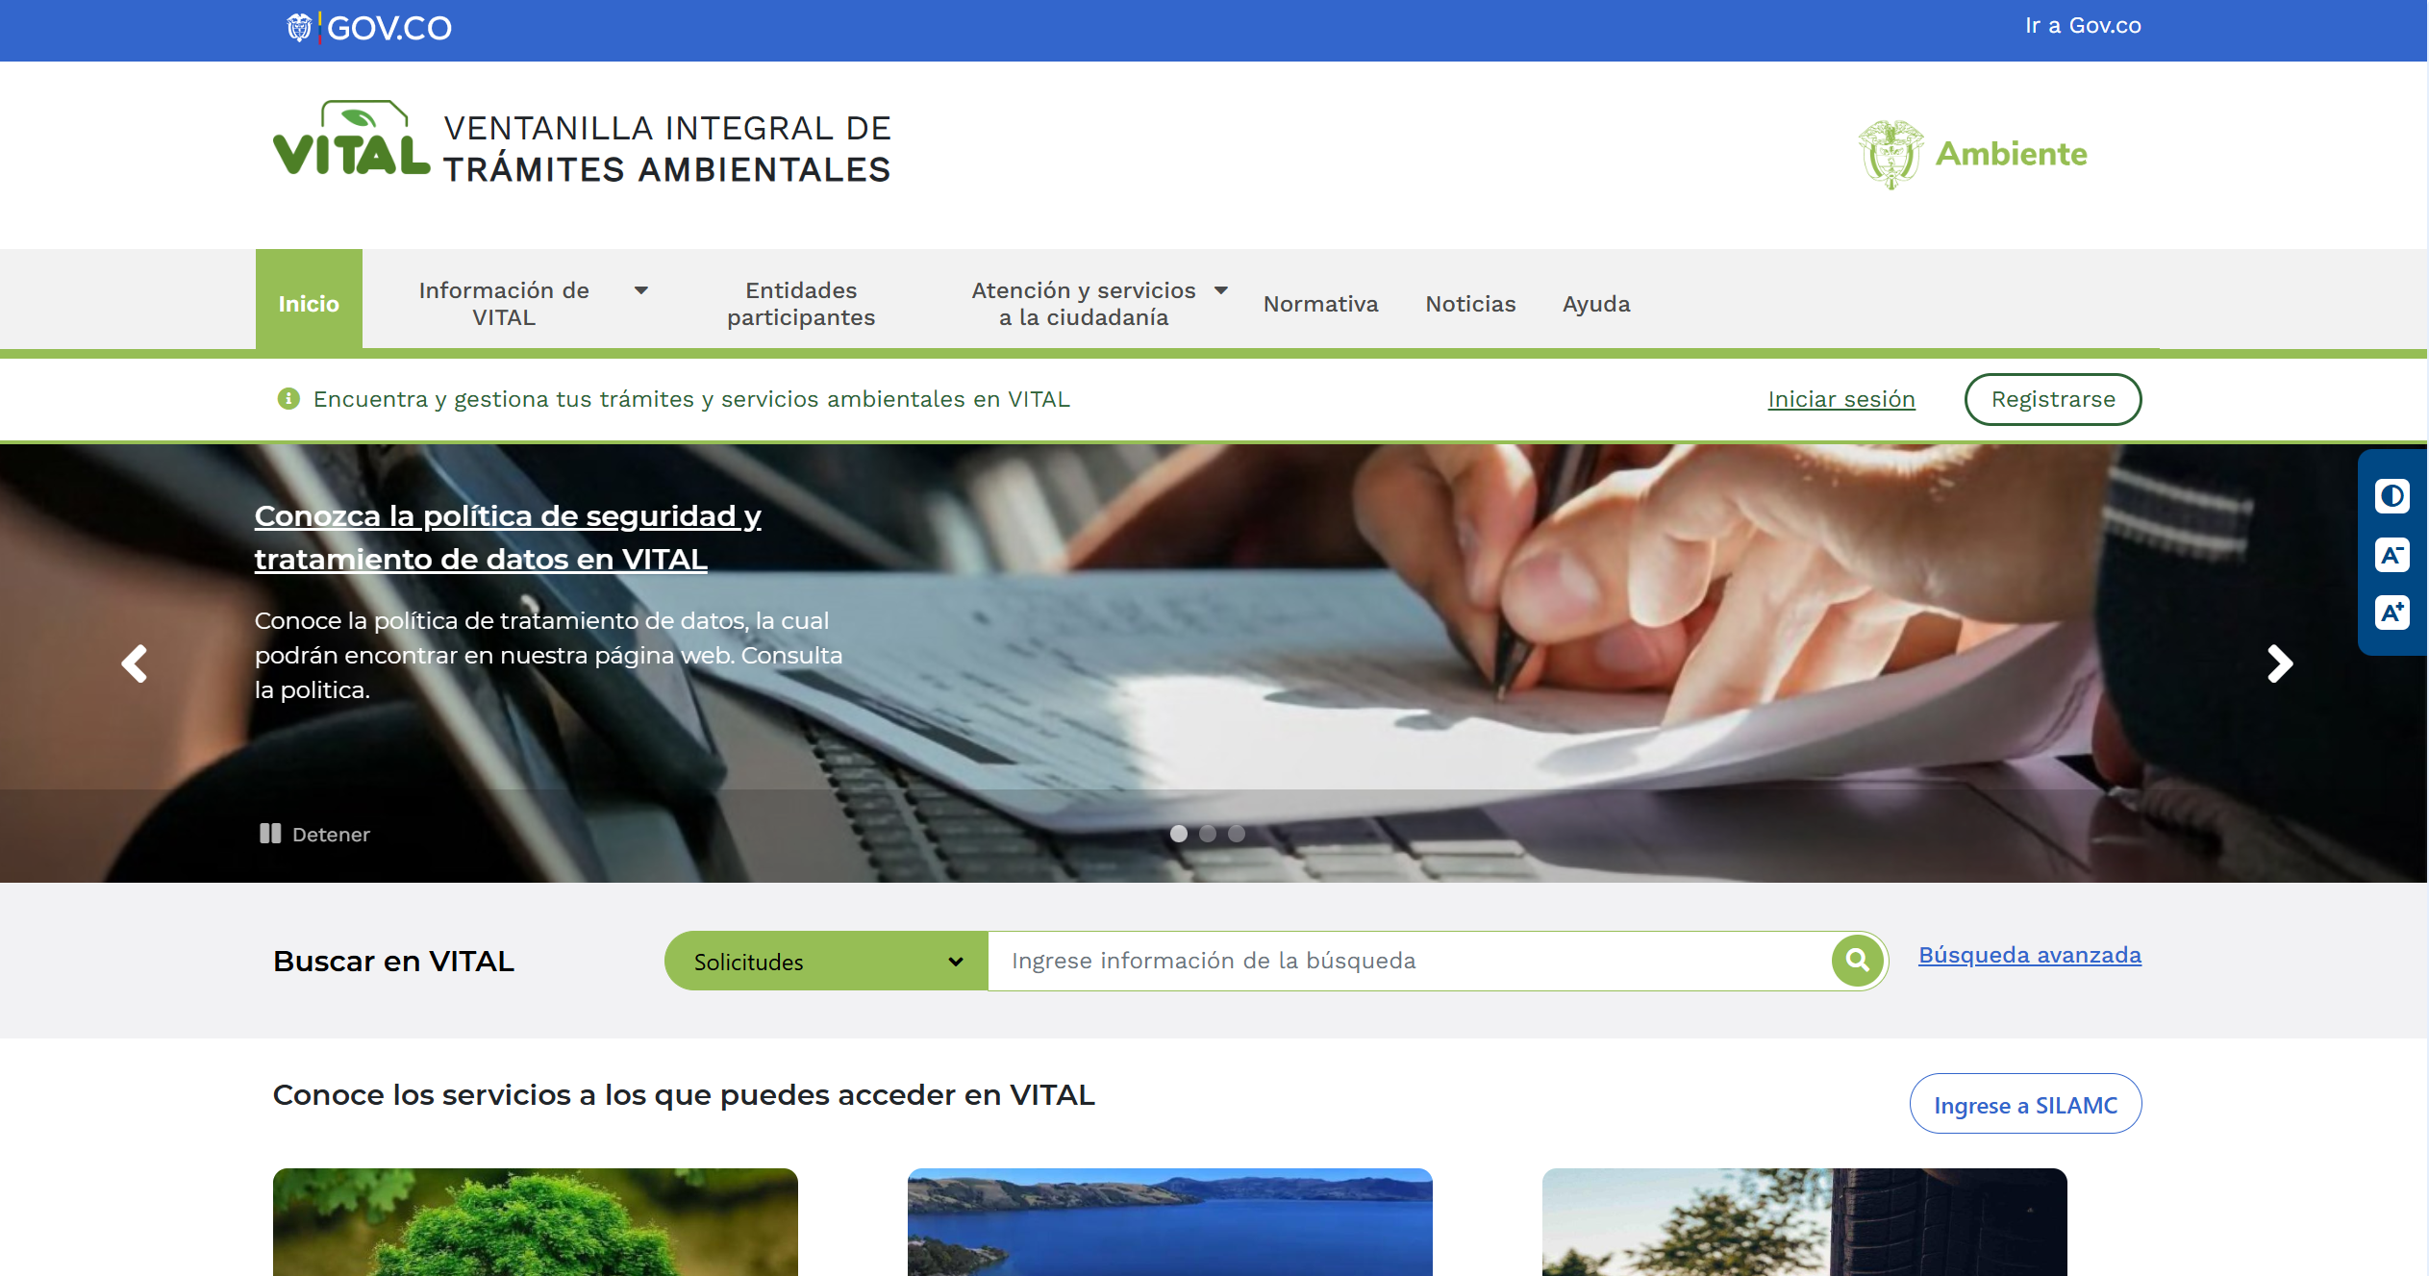This screenshot has height=1276, width=2429.
Task: Open the Noticias menu item
Action: 1470,304
